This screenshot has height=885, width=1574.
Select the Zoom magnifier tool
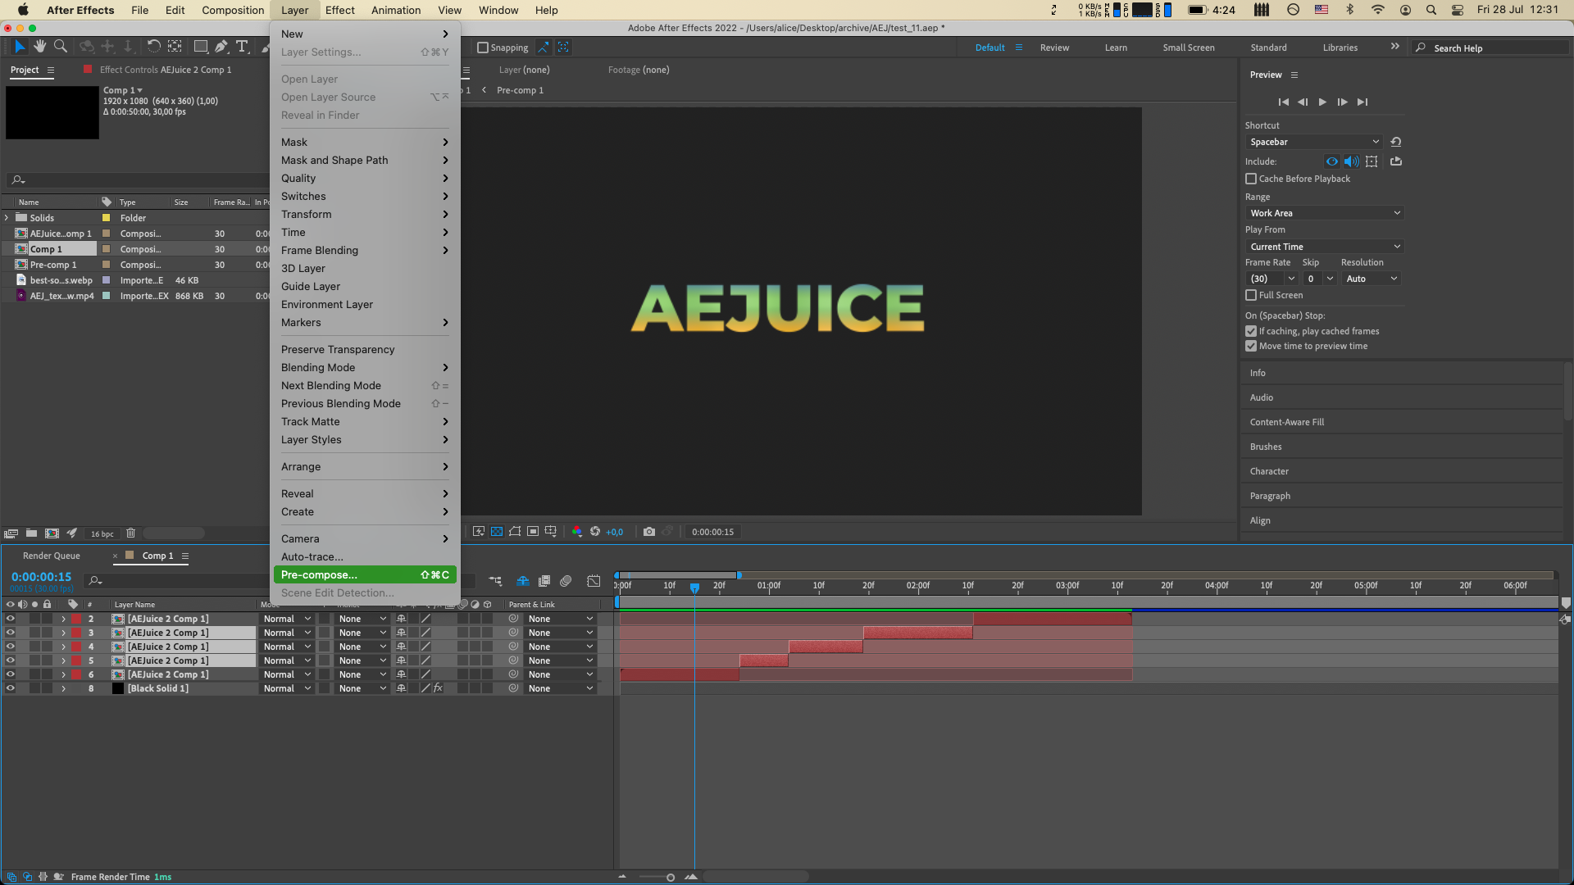61,47
